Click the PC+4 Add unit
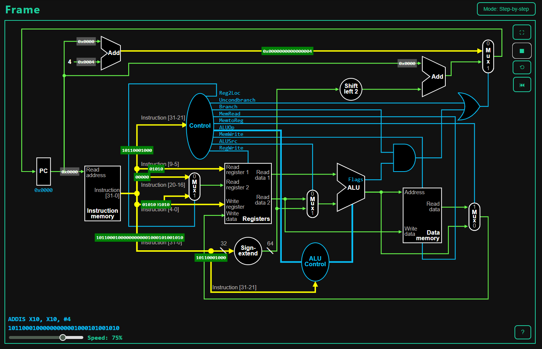The image size is (542, 349). coord(111,53)
